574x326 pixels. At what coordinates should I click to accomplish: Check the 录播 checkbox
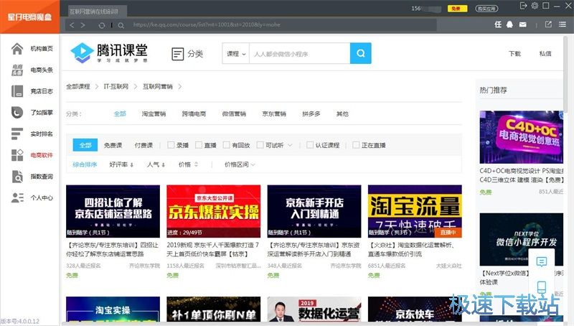171,145
